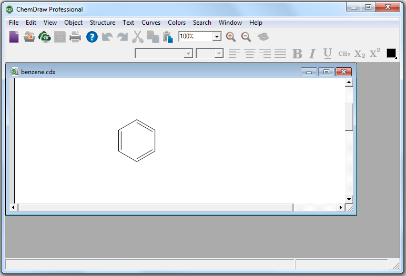Open from cloud with green cloud icon

pos(45,37)
